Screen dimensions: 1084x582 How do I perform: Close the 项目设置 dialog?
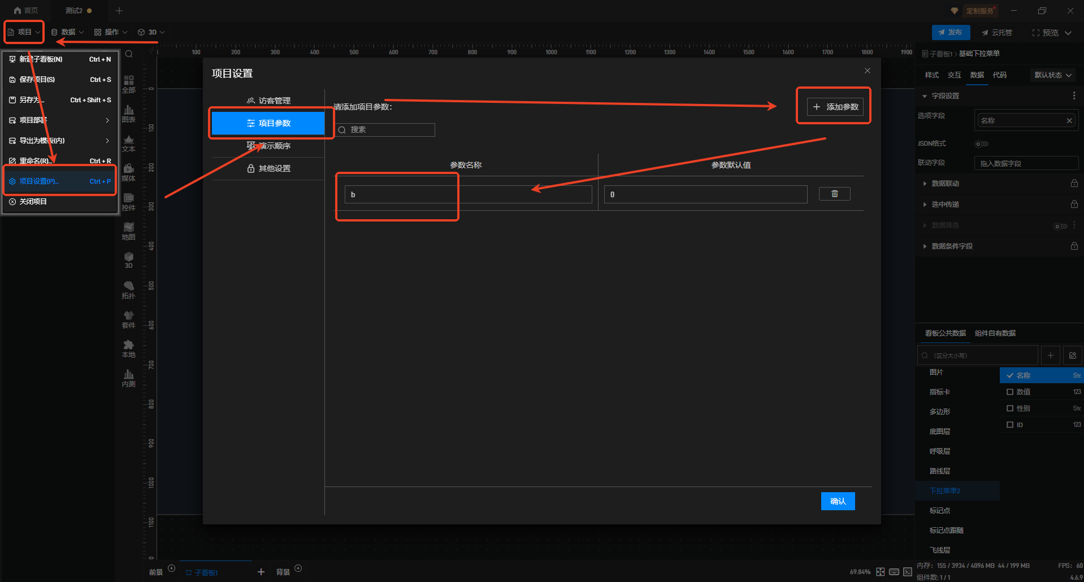867,71
